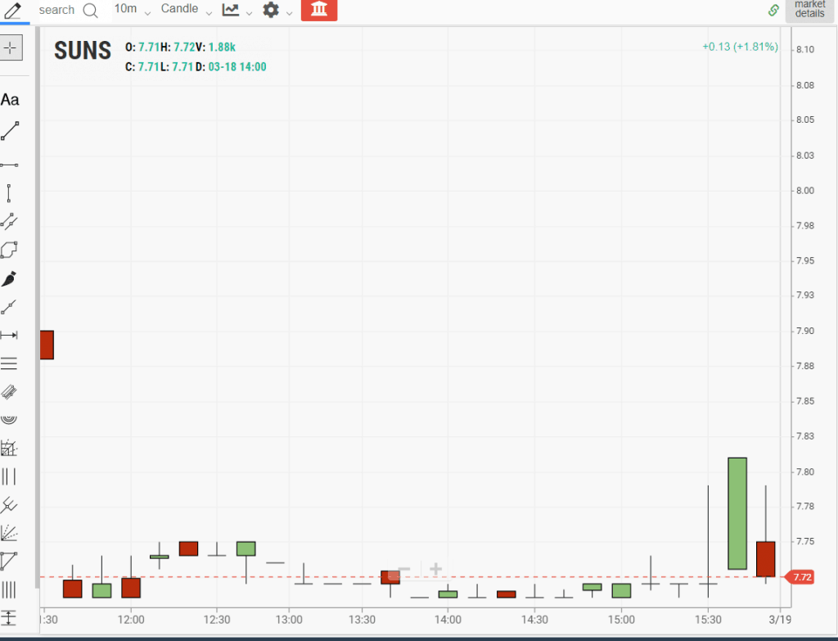Select the fan lines drawing tool
The image size is (838, 641).
tap(10, 532)
